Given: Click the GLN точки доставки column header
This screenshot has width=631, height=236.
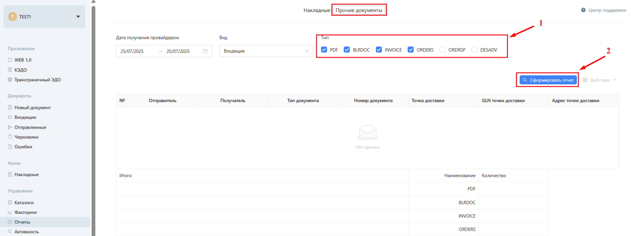Looking at the screenshot, I should click(x=513, y=101).
